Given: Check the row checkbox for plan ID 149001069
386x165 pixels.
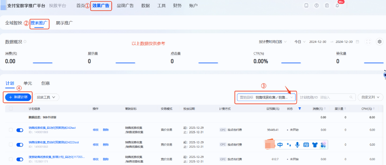Looking at the screenshot, I should [11, 130].
